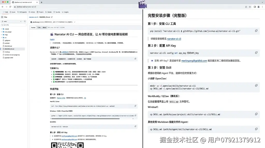The height and width of the screenshot is (148, 265).
Task: Reload the current page
Action: [x=10, y=7]
